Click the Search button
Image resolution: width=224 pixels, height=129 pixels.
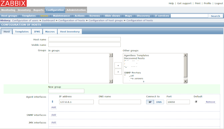click(x=216, y=16)
